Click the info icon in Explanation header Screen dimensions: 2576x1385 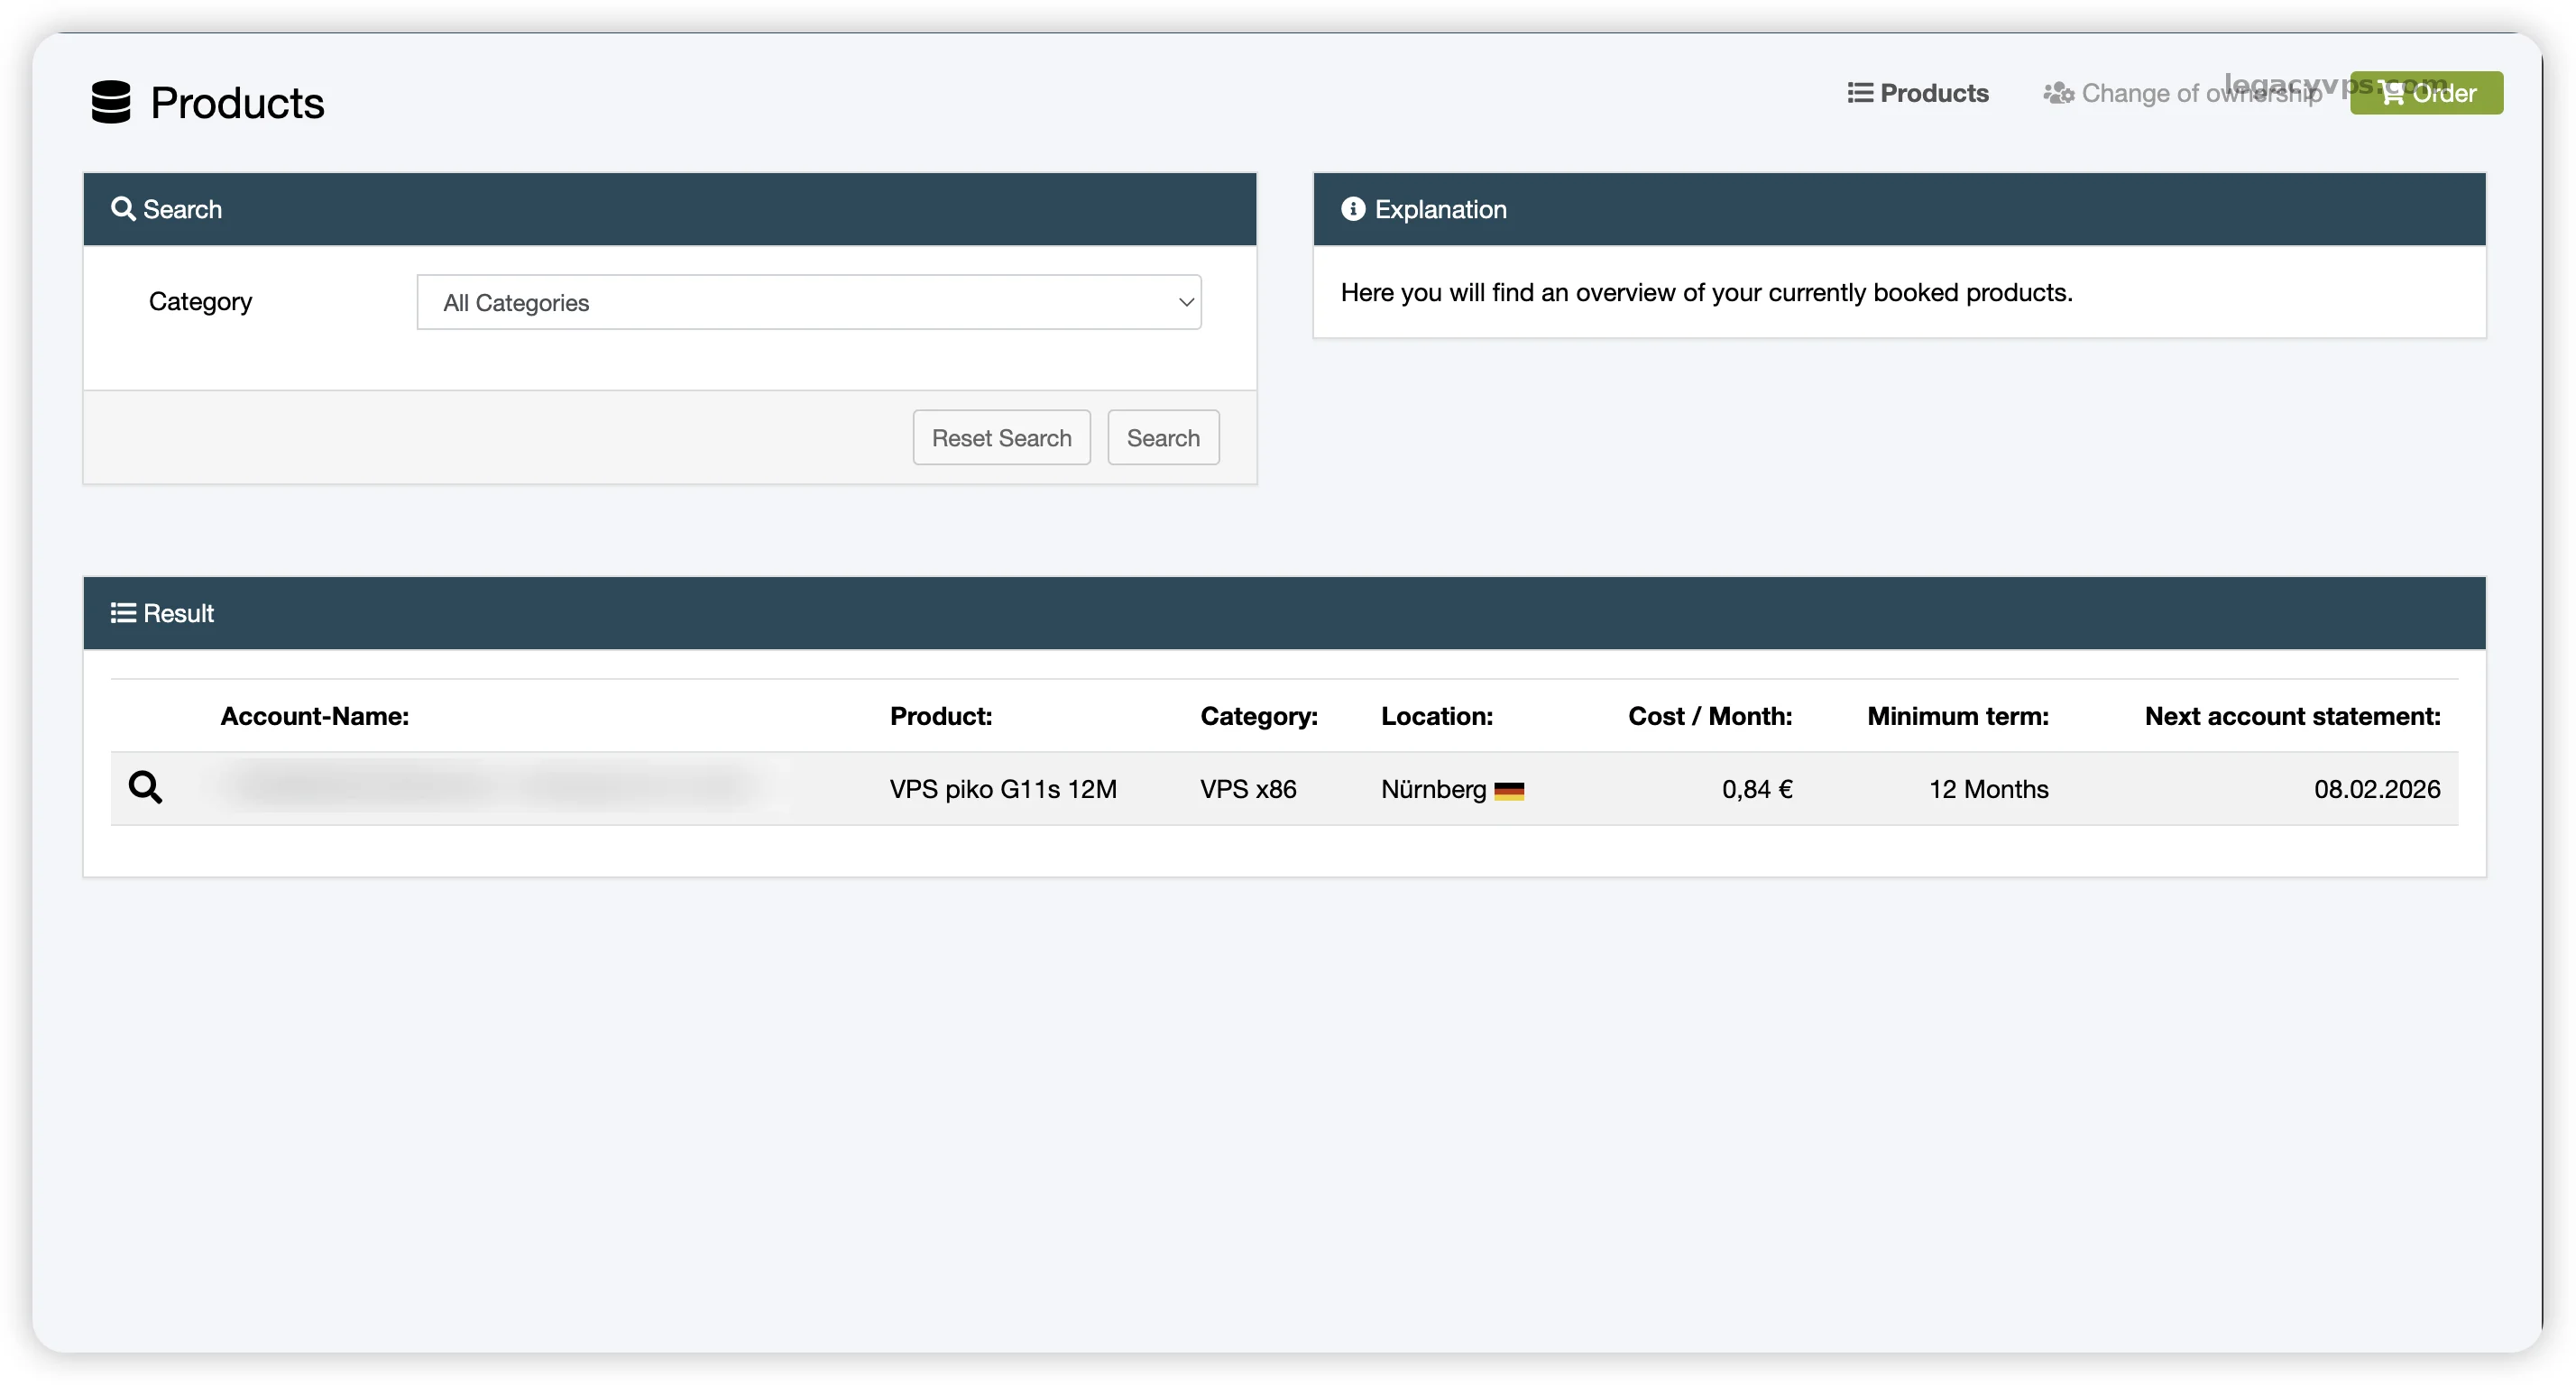[1352, 209]
